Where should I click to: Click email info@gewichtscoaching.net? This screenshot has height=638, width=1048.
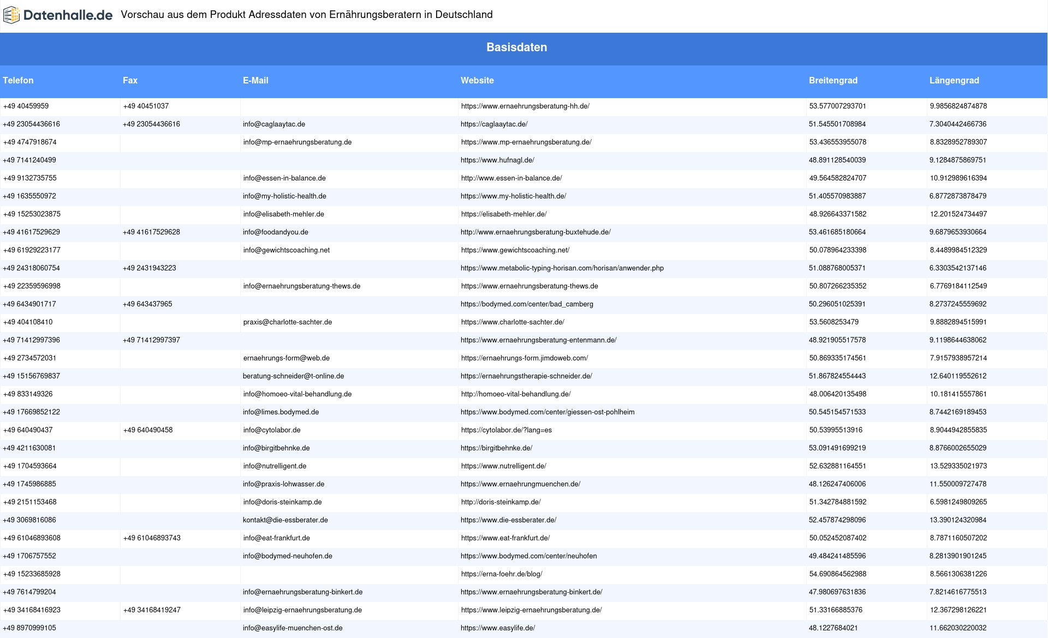click(x=287, y=250)
